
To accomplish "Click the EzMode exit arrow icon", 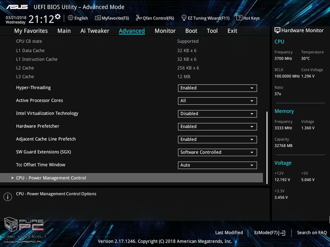I will [x=283, y=233].
